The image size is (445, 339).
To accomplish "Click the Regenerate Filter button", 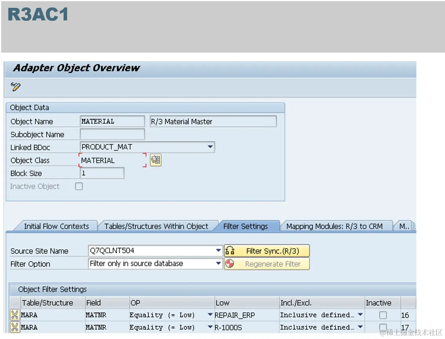I will pos(267,264).
